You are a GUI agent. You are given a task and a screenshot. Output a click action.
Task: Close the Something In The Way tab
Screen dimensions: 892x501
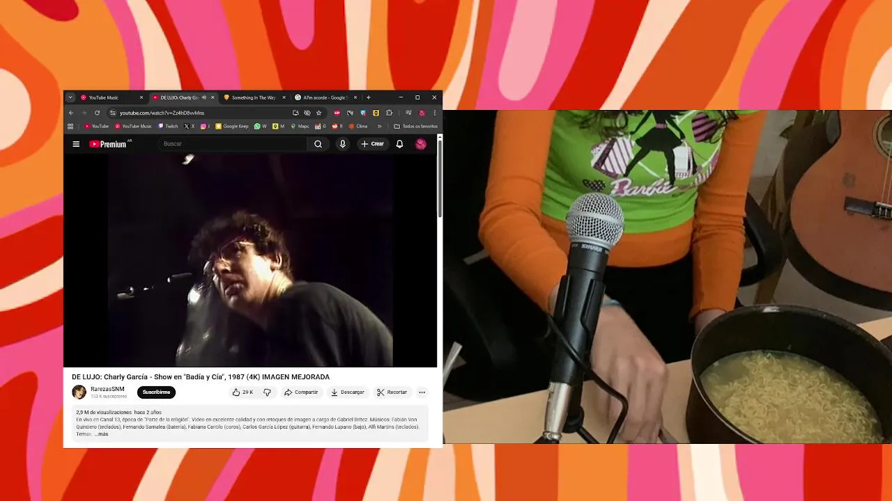click(284, 97)
